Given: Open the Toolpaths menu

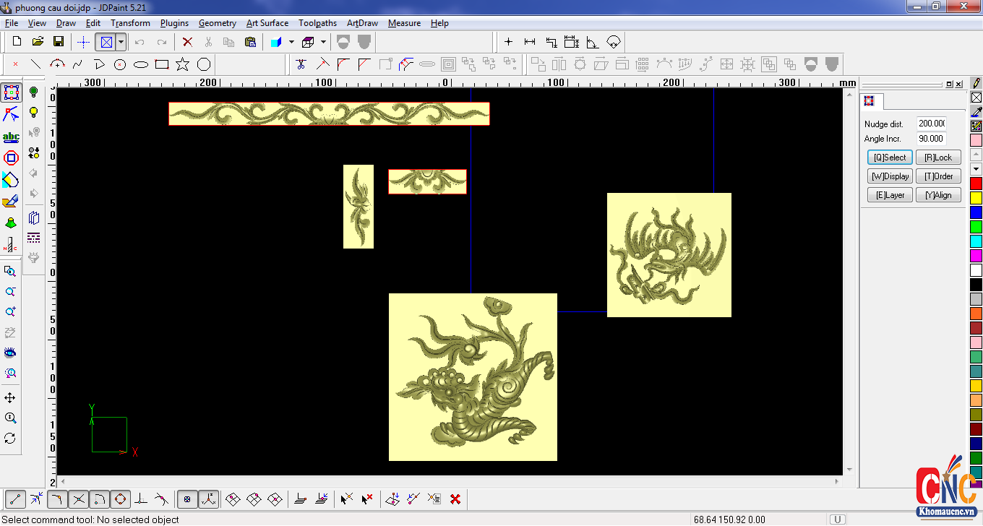Looking at the screenshot, I should tap(317, 23).
